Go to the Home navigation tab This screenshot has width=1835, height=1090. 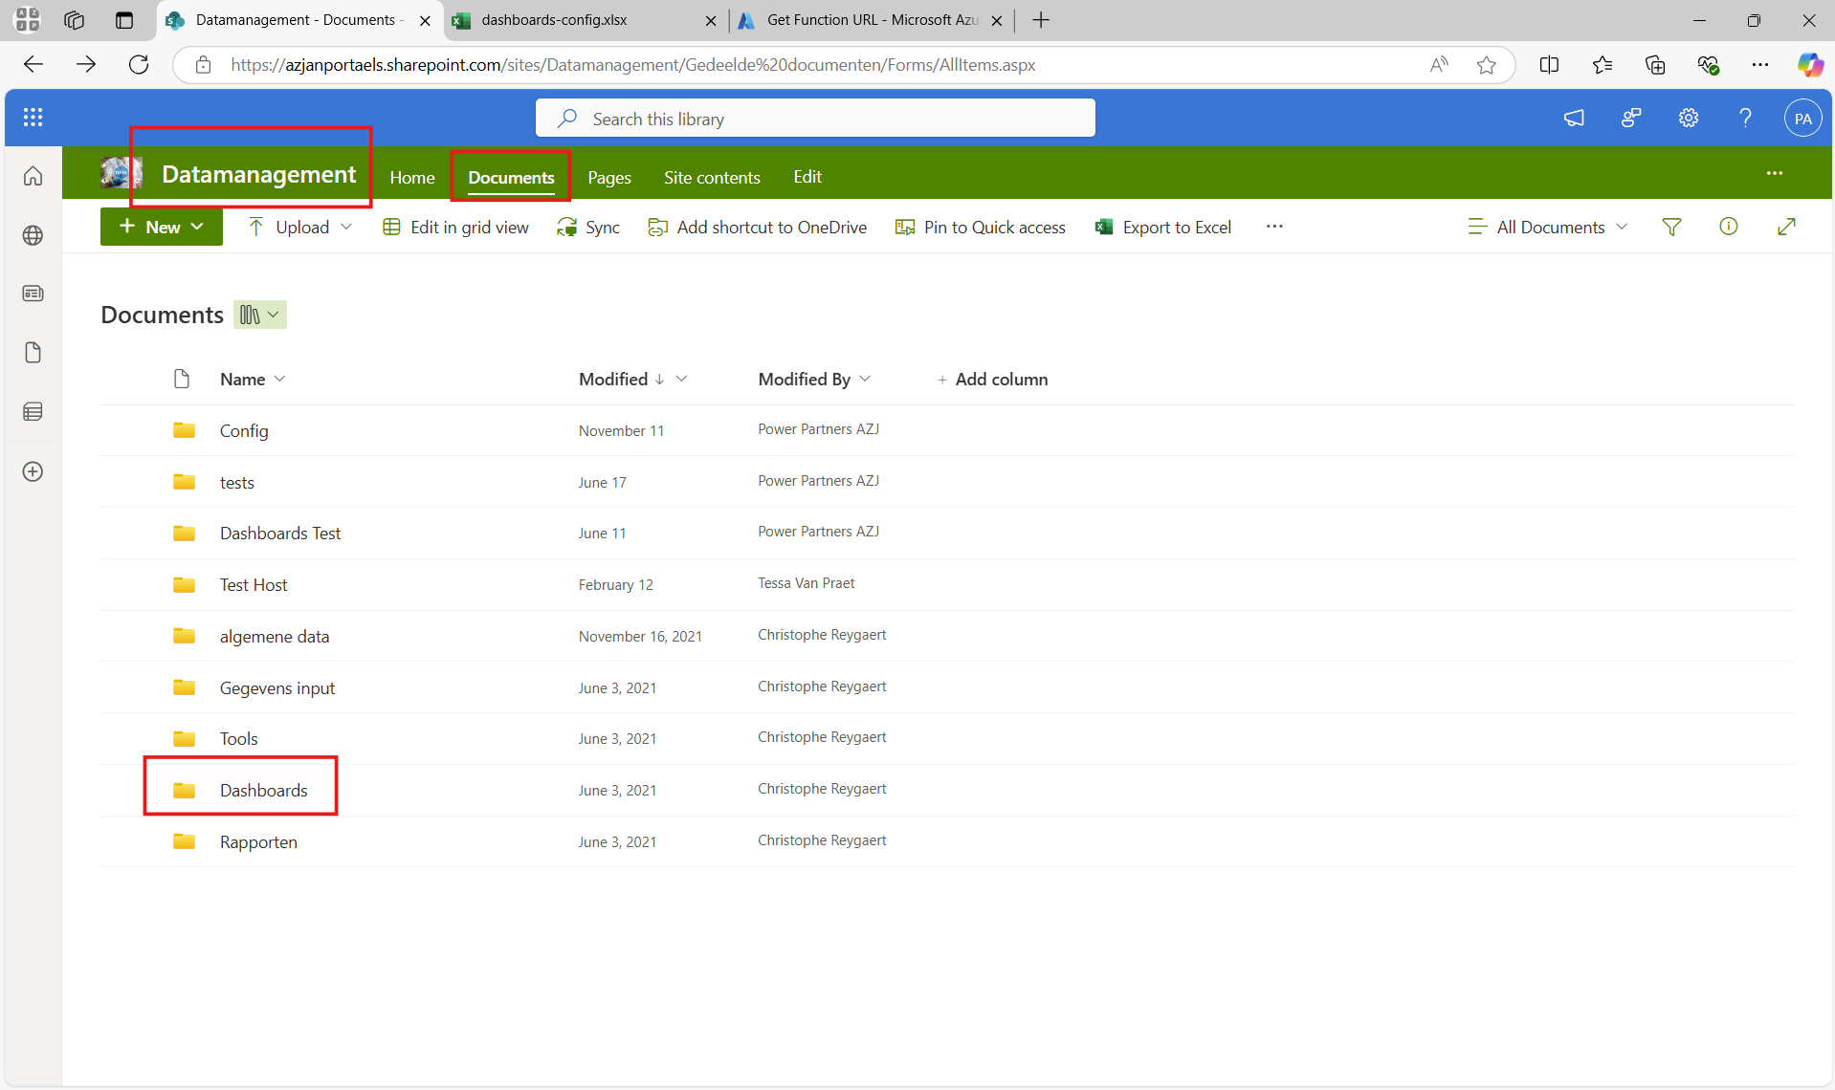tap(412, 178)
